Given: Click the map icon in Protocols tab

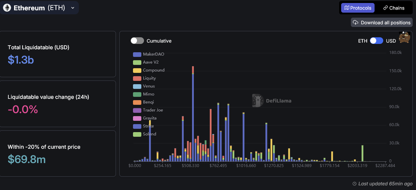Looking at the screenshot, I should (x=347, y=8).
